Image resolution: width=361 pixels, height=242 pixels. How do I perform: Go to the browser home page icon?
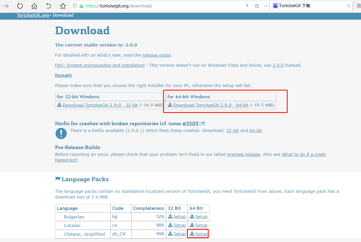pyautogui.click(x=34, y=6)
